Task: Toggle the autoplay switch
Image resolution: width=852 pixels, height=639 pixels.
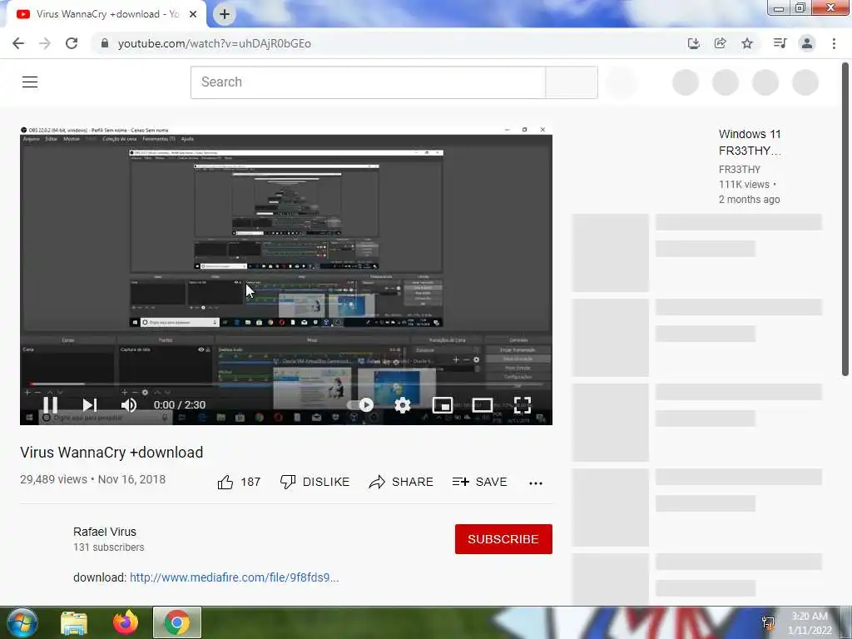Action: point(361,405)
